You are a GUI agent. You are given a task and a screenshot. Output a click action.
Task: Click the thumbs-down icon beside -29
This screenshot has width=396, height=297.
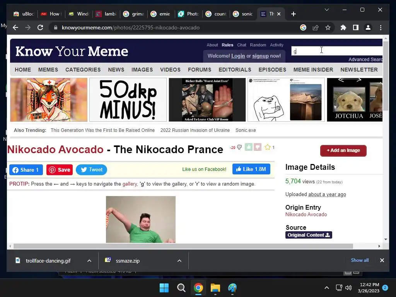(x=239, y=147)
